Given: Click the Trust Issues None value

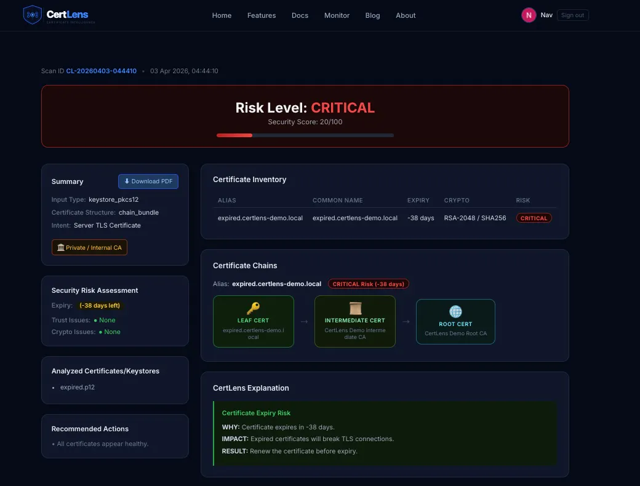Looking at the screenshot, I should 105,321.
